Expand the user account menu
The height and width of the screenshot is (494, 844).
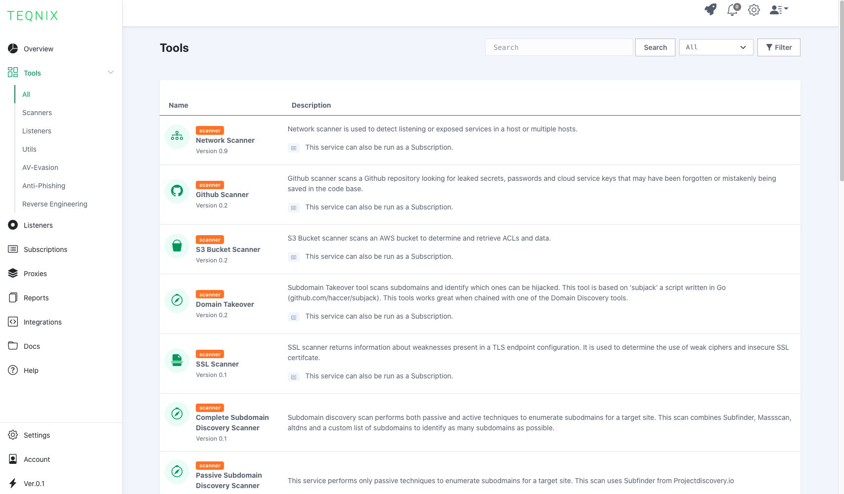(x=778, y=9)
